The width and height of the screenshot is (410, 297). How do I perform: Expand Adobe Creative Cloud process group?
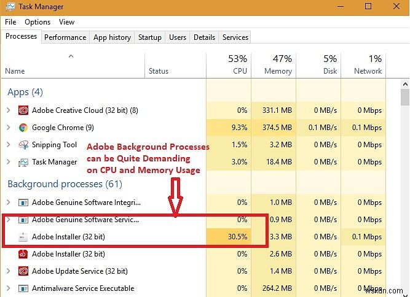pos(9,110)
